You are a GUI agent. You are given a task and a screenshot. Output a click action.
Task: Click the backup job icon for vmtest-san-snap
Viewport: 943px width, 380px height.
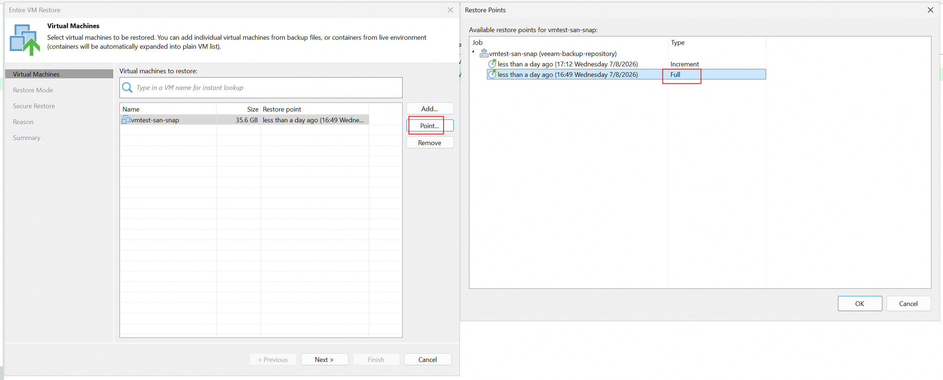pyautogui.click(x=484, y=53)
